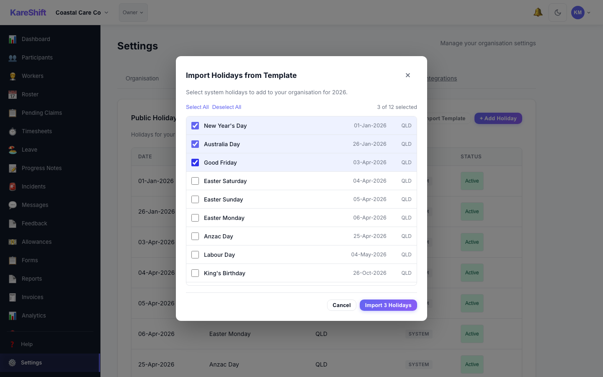Viewport: 603px width, 377px height.
Task: Click the Deselect All link
Action: point(227,107)
